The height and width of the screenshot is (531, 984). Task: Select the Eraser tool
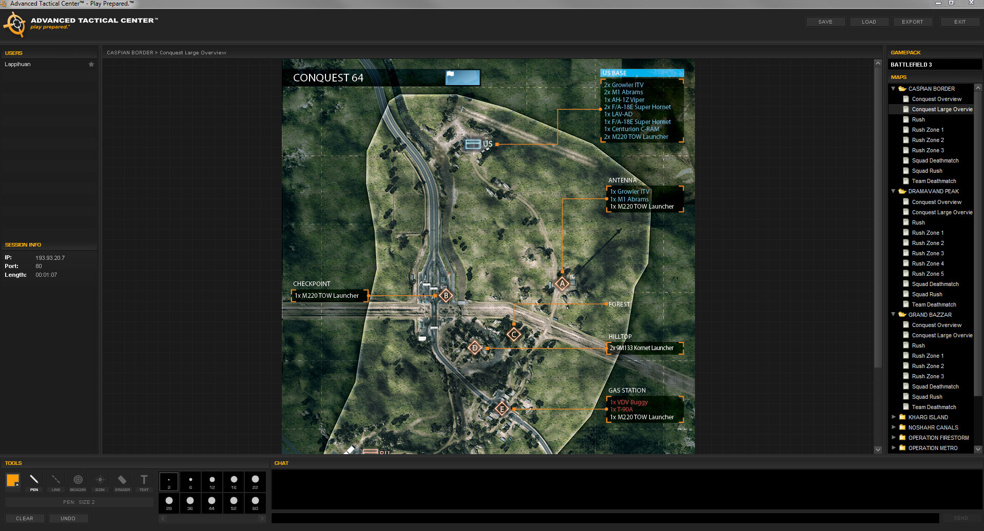point(122,482)
